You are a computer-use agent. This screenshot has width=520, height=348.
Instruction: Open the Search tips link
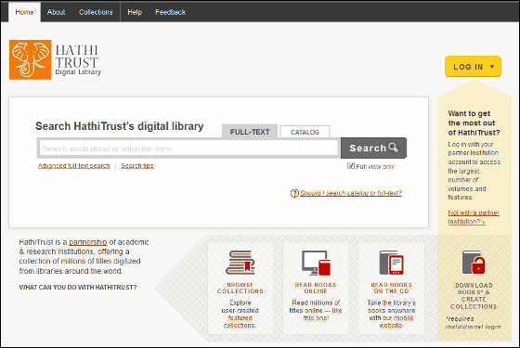click(137, 165)
